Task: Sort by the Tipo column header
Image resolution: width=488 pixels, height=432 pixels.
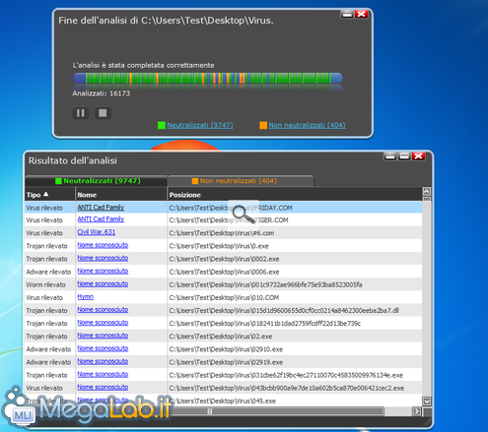Action: (50, 195)
